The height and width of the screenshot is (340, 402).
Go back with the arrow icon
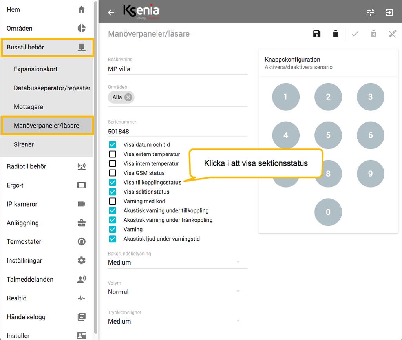(x=111, y=12)
